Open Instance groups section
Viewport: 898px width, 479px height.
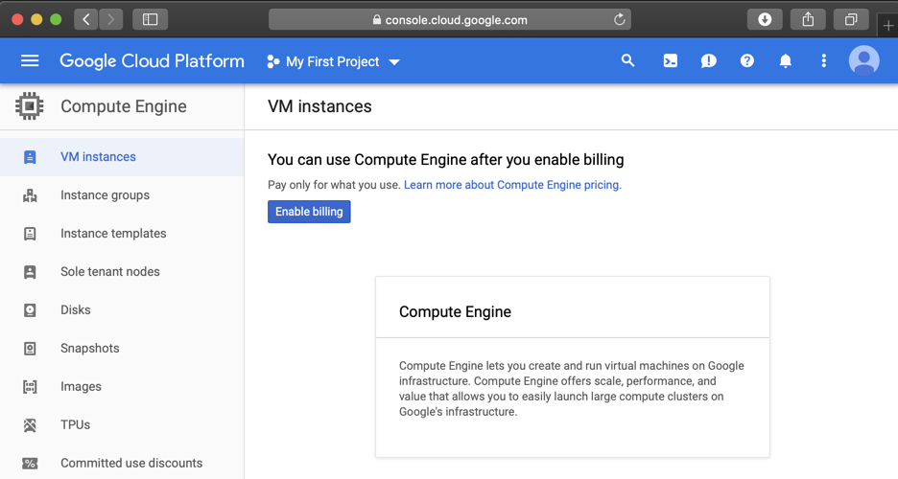tap(105, 195)
